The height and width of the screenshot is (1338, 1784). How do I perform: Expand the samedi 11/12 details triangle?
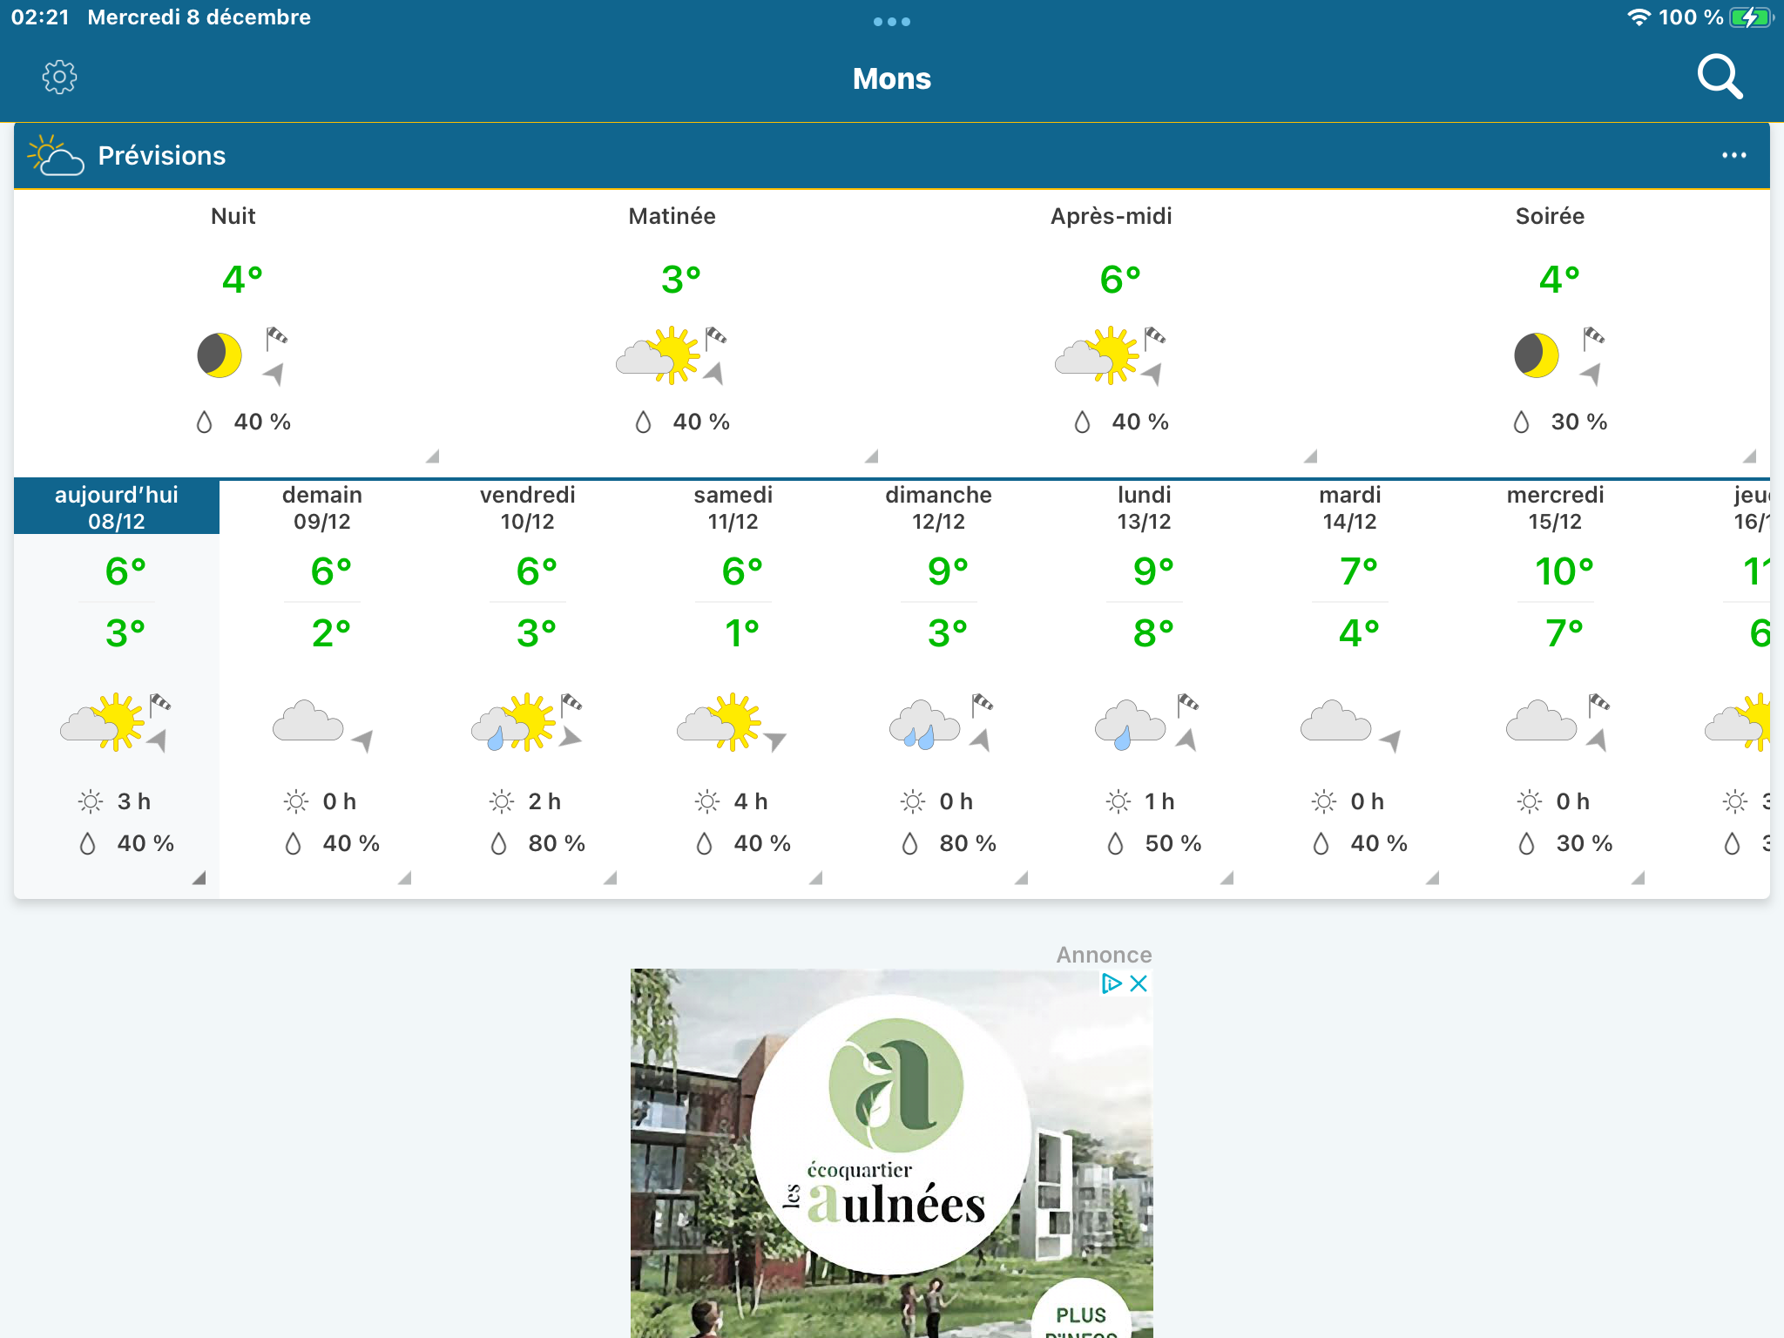tap(815, 878)
